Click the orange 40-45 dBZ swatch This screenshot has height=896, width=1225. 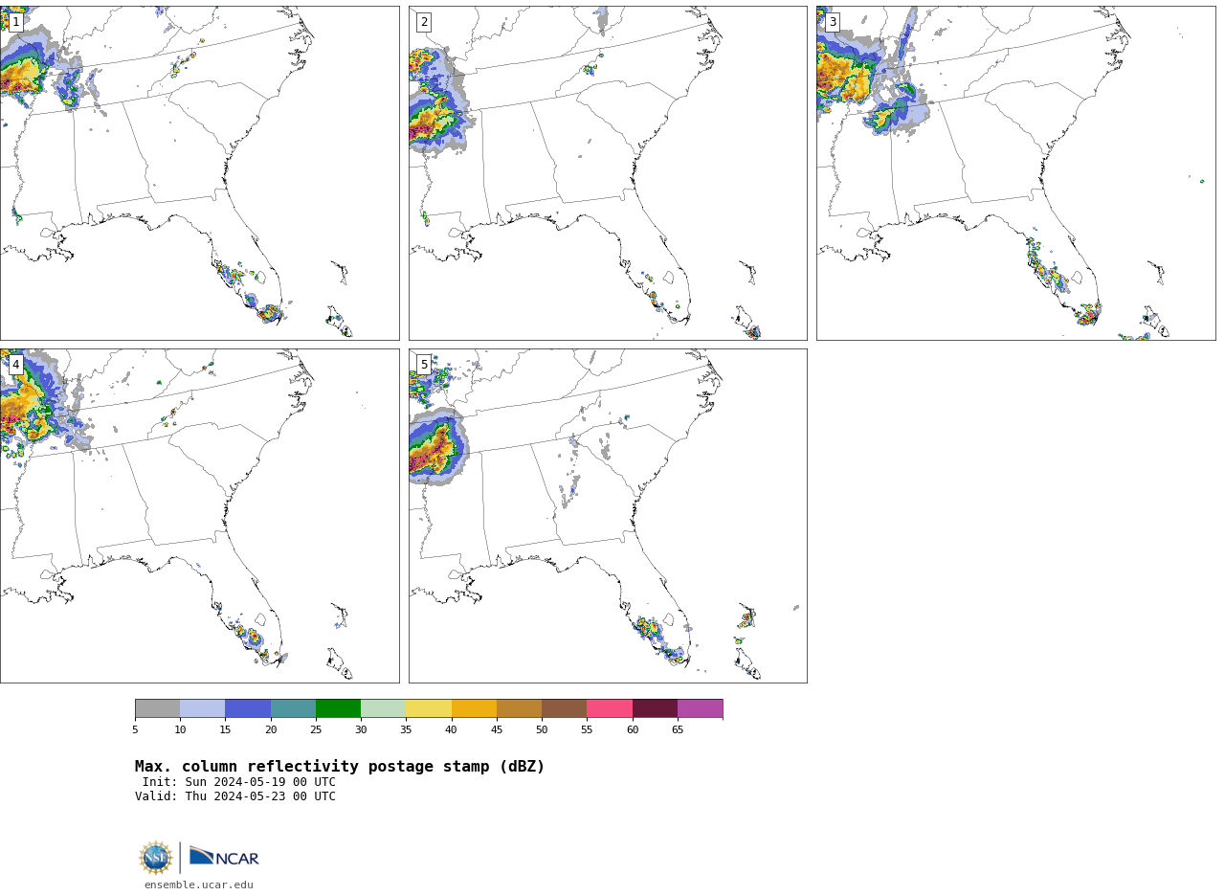(x=474, y=708)
